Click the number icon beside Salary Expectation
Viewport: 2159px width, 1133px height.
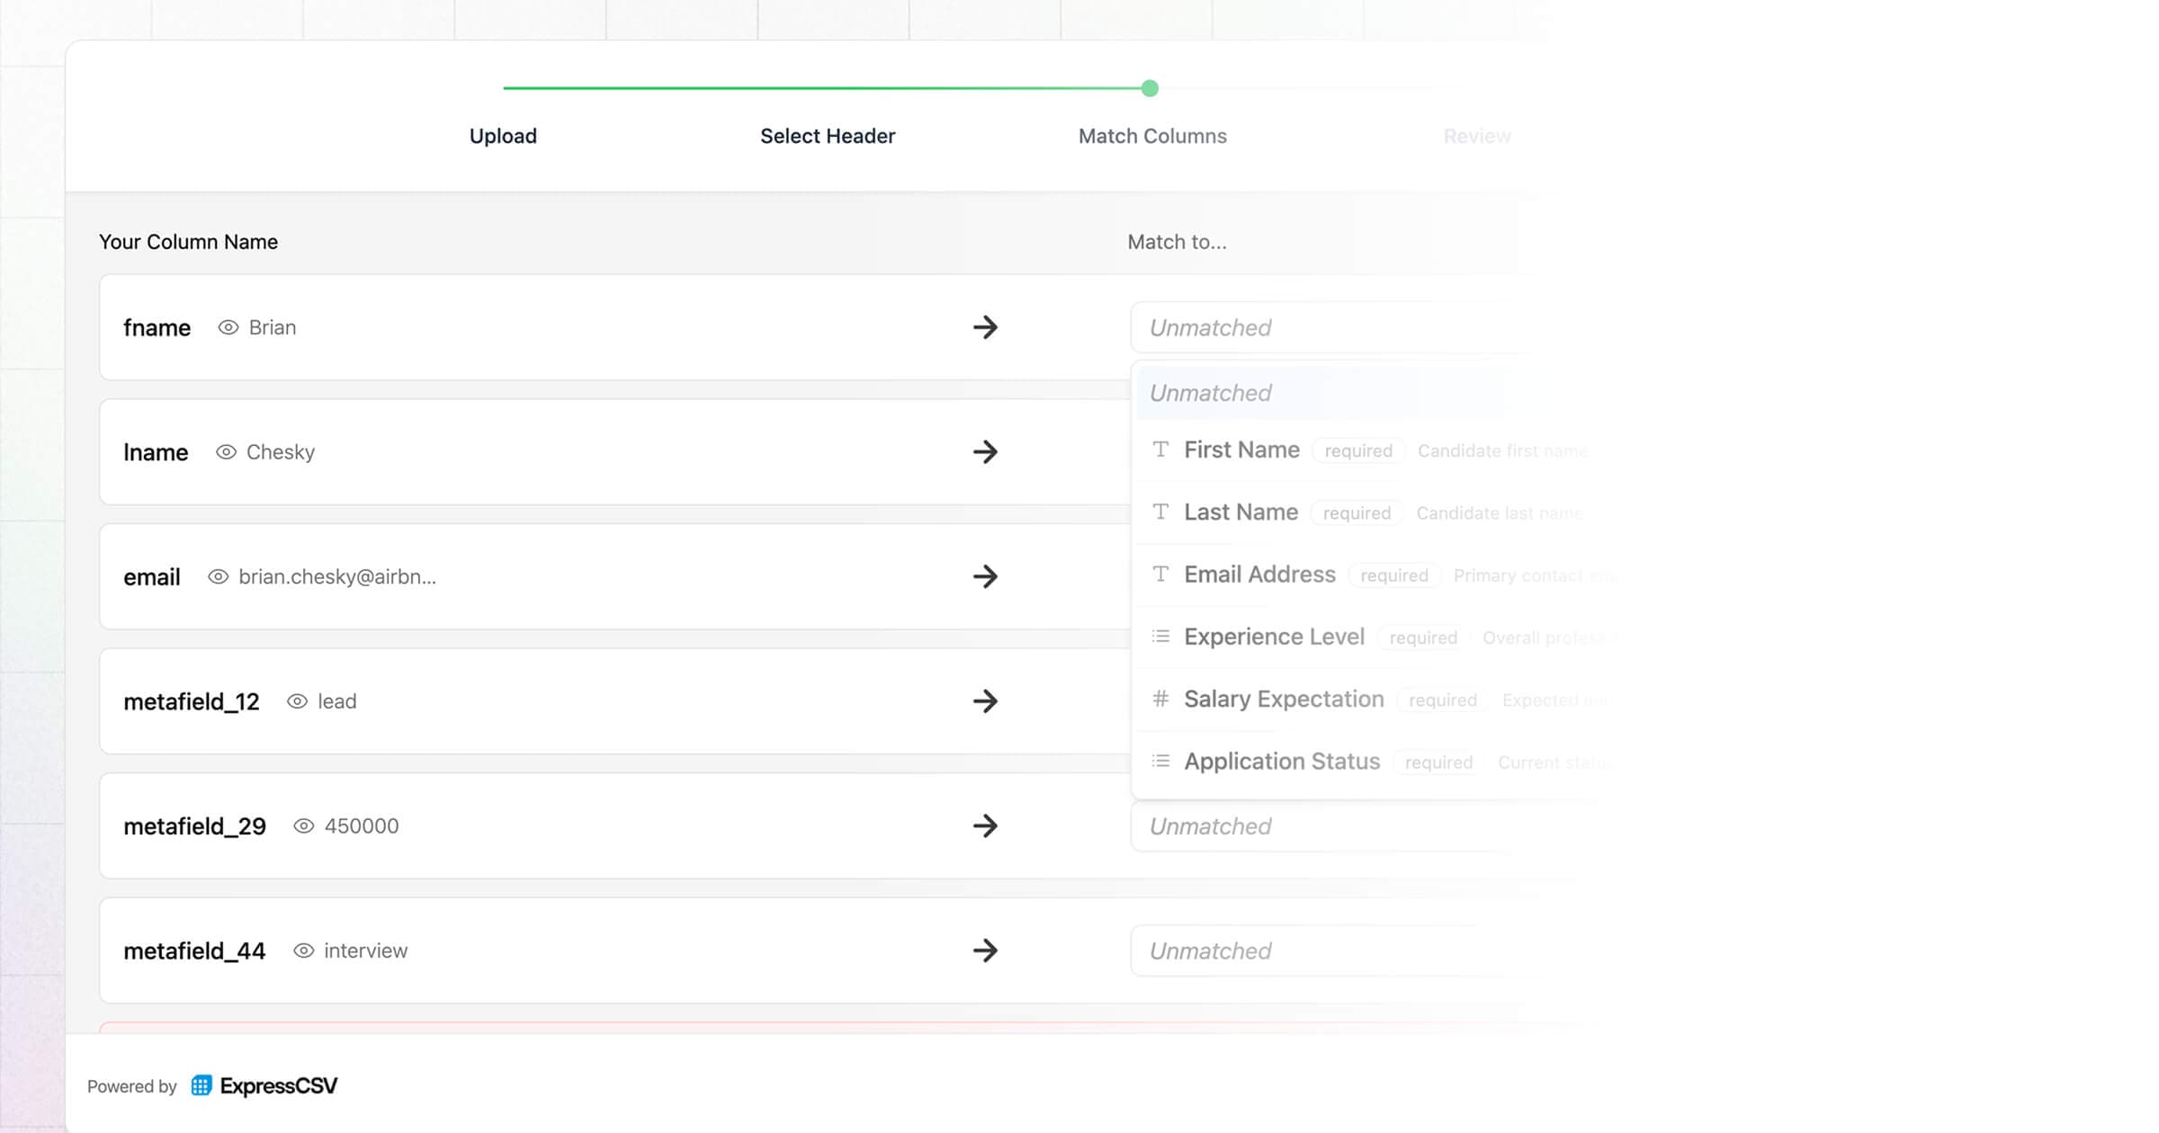(1160, 699)
